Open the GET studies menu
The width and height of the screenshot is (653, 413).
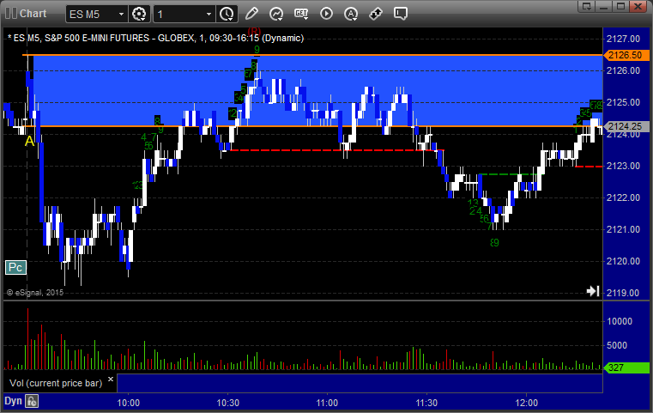coord(301,14)
